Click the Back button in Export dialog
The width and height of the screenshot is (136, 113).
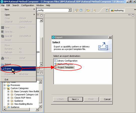coord(60,99)
